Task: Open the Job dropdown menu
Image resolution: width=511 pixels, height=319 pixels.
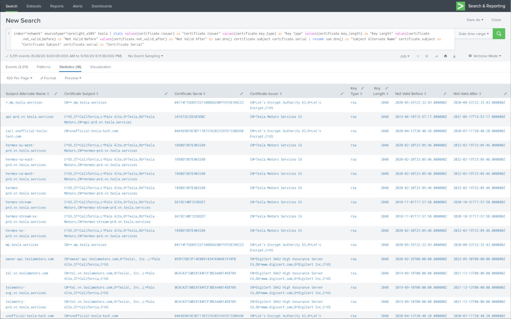Action: 405,56
